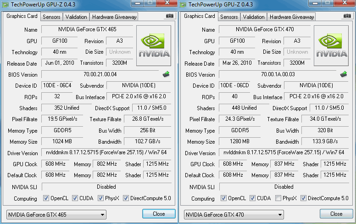356x224 pixels.
Task: Toggle CUDA checkbox in GTX 470 window
Action: [252, 198]
